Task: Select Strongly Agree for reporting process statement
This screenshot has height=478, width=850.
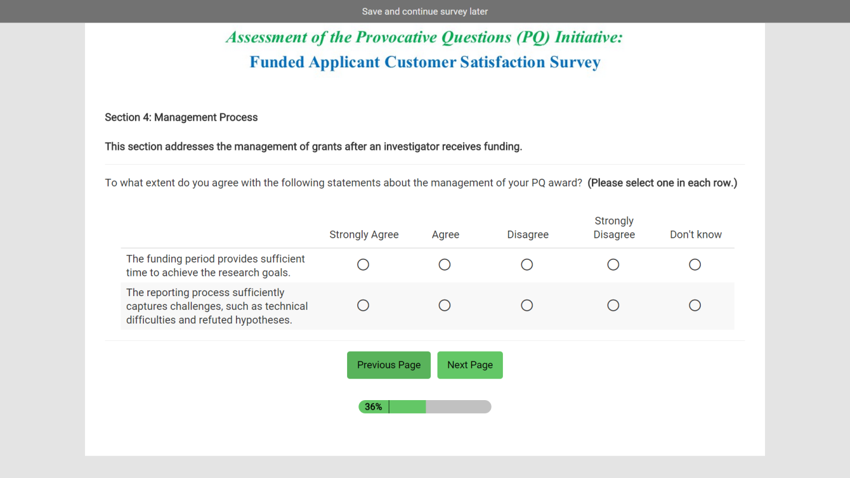Action: [363, 306]
